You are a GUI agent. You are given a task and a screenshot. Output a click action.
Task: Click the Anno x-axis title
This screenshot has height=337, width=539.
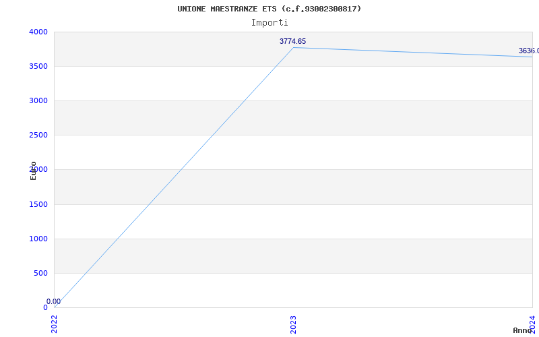pyautogui.click(x=522, y=330)
